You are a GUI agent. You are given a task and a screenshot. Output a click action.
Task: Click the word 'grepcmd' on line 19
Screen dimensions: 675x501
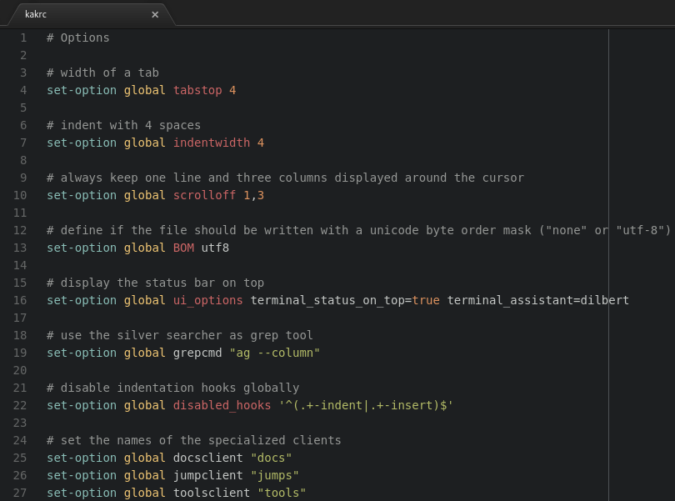coord(197,353)
